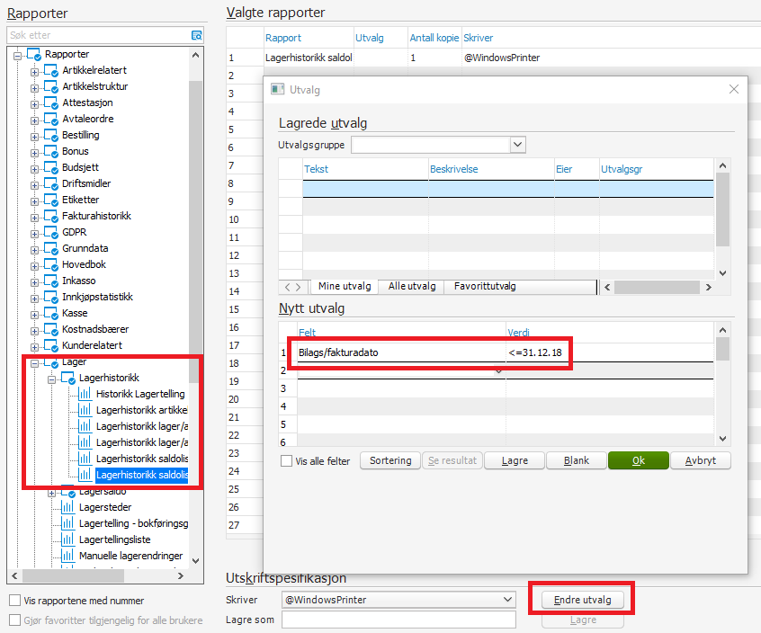Screen dimensions: 761x633
Task: Check the Vis alle felter checkbox
Action: coord(287,460)
